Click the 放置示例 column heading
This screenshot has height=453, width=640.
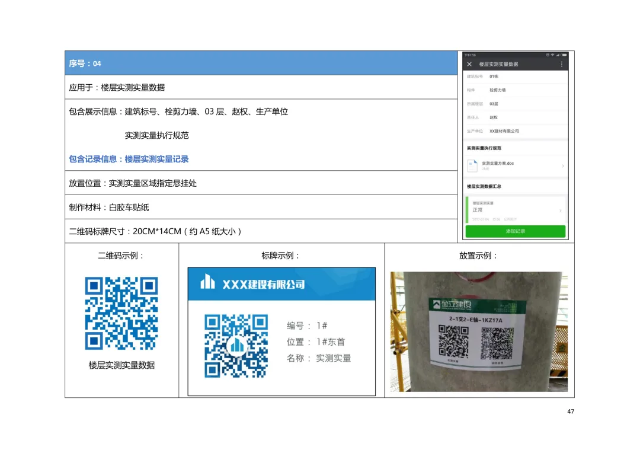(479, 256)
